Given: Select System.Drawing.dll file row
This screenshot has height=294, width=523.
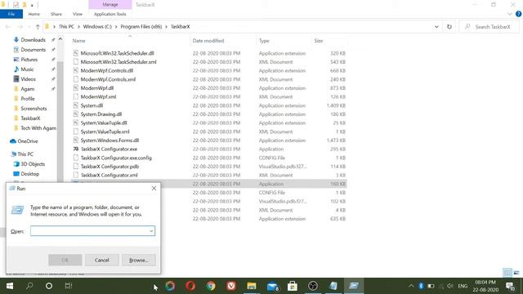Looking at the screenshot, I should click(209, 114).
